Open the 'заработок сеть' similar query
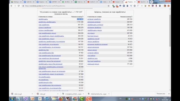This screenshot has width=180, height=101. pyautogui.click(x=93, y=59)
